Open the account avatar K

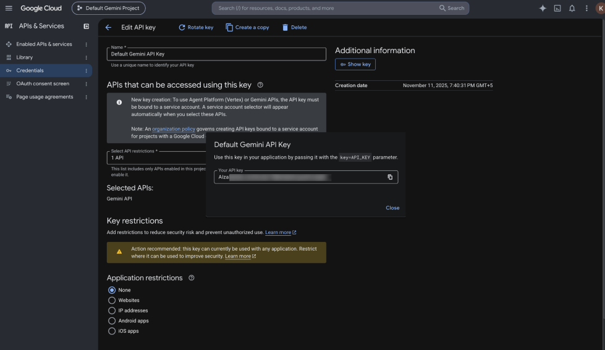point(601,8)
